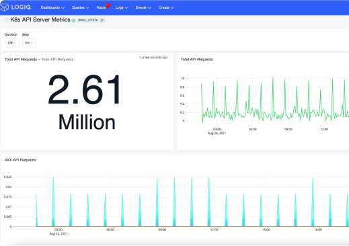Image resolution: width=349 pixels, height=246 pixels.
Task: Click the refresh timestamp 'a few seconds ago'
Action: 153,58
